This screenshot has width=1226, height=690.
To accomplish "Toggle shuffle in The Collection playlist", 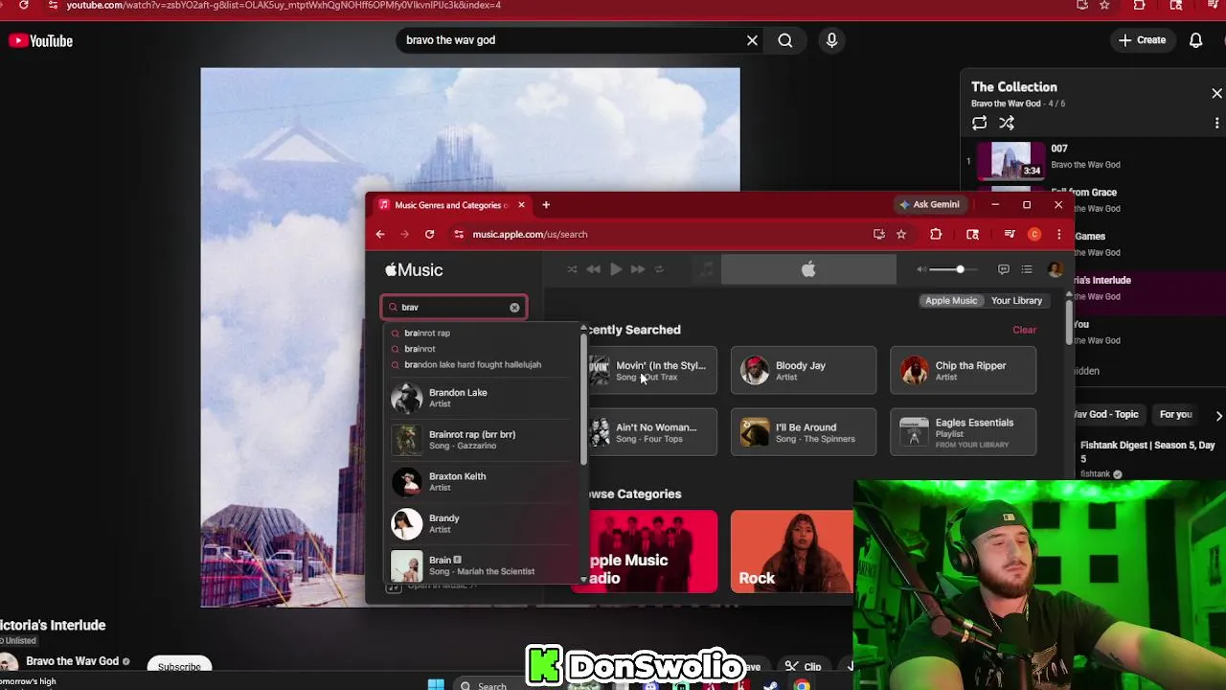I will click(x=1007, y=123).
